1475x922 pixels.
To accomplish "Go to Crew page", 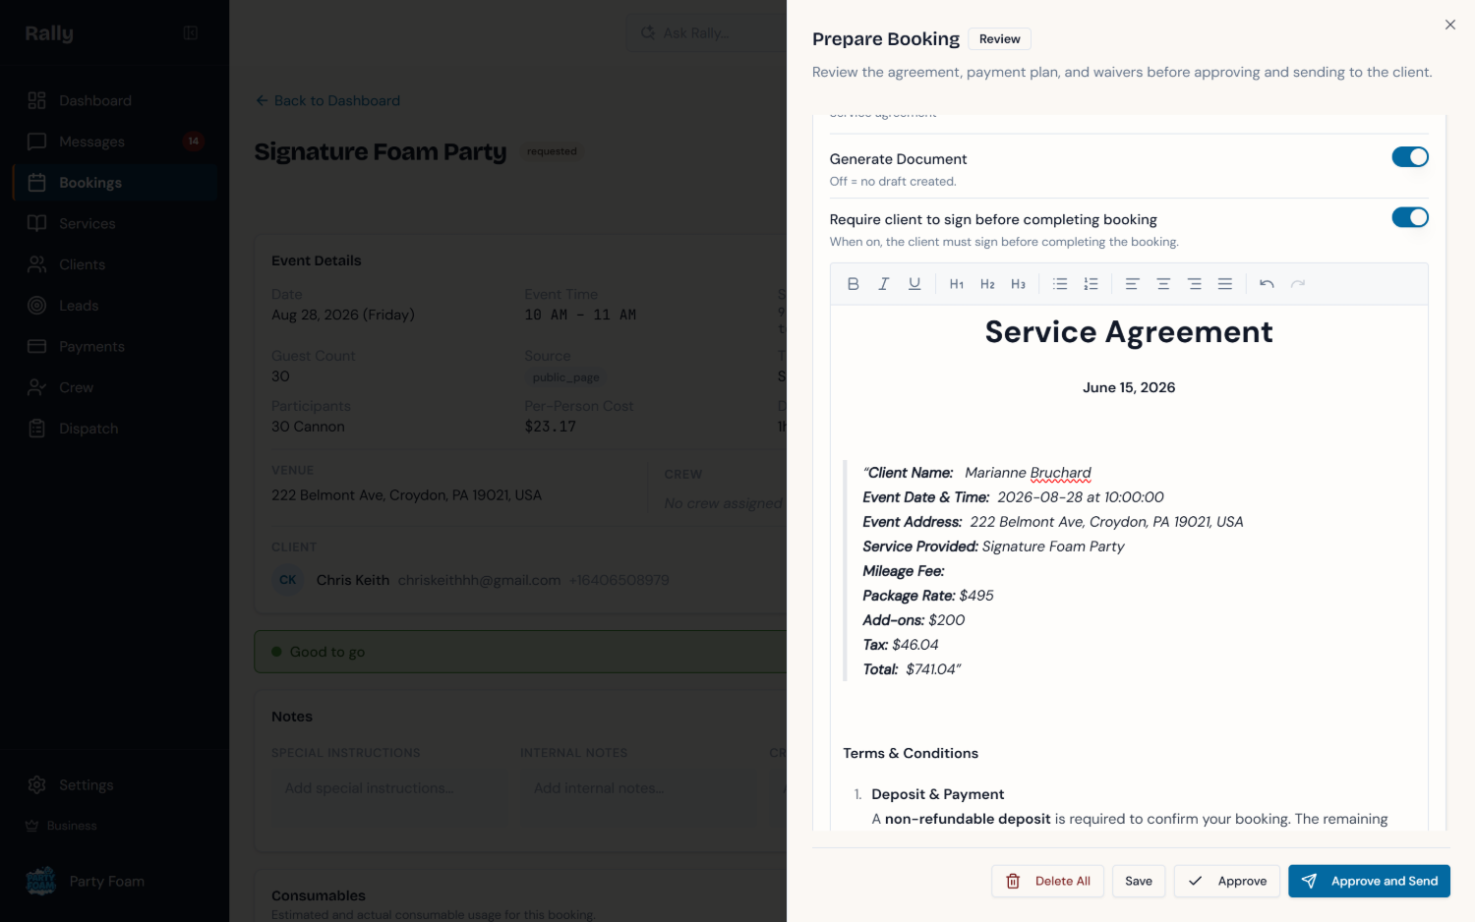I will pyautogui.click(x=115, y=387).
